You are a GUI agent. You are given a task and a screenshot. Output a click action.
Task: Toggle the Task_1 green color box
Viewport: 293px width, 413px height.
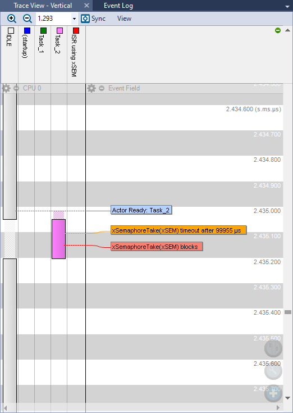click(43, 30)
